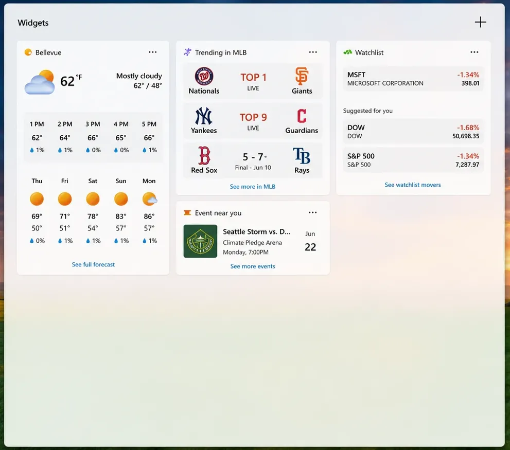Click the Guardians team logo

click(302, 116)
